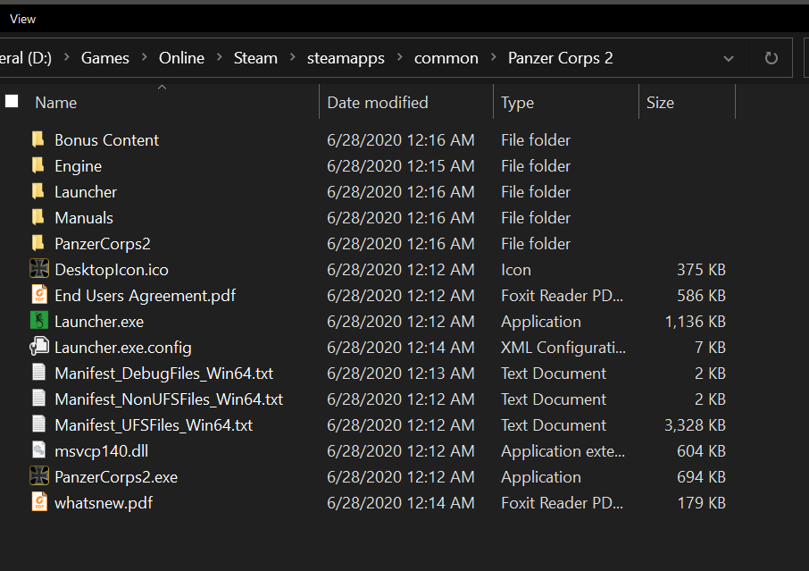Click the Engine folder icon
The width and height of the screenshot is (809, 571).
[x=38, y=165]
